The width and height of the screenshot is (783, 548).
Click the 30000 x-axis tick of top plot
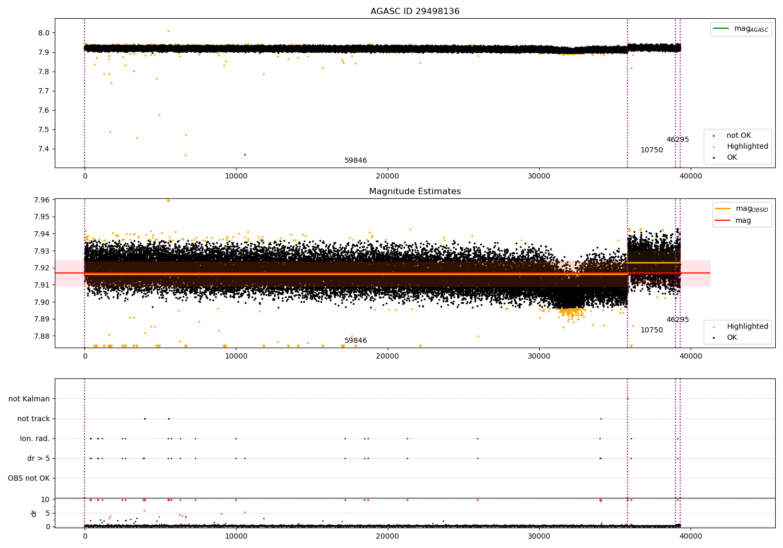pyautogui.click(x=539, y=176)
